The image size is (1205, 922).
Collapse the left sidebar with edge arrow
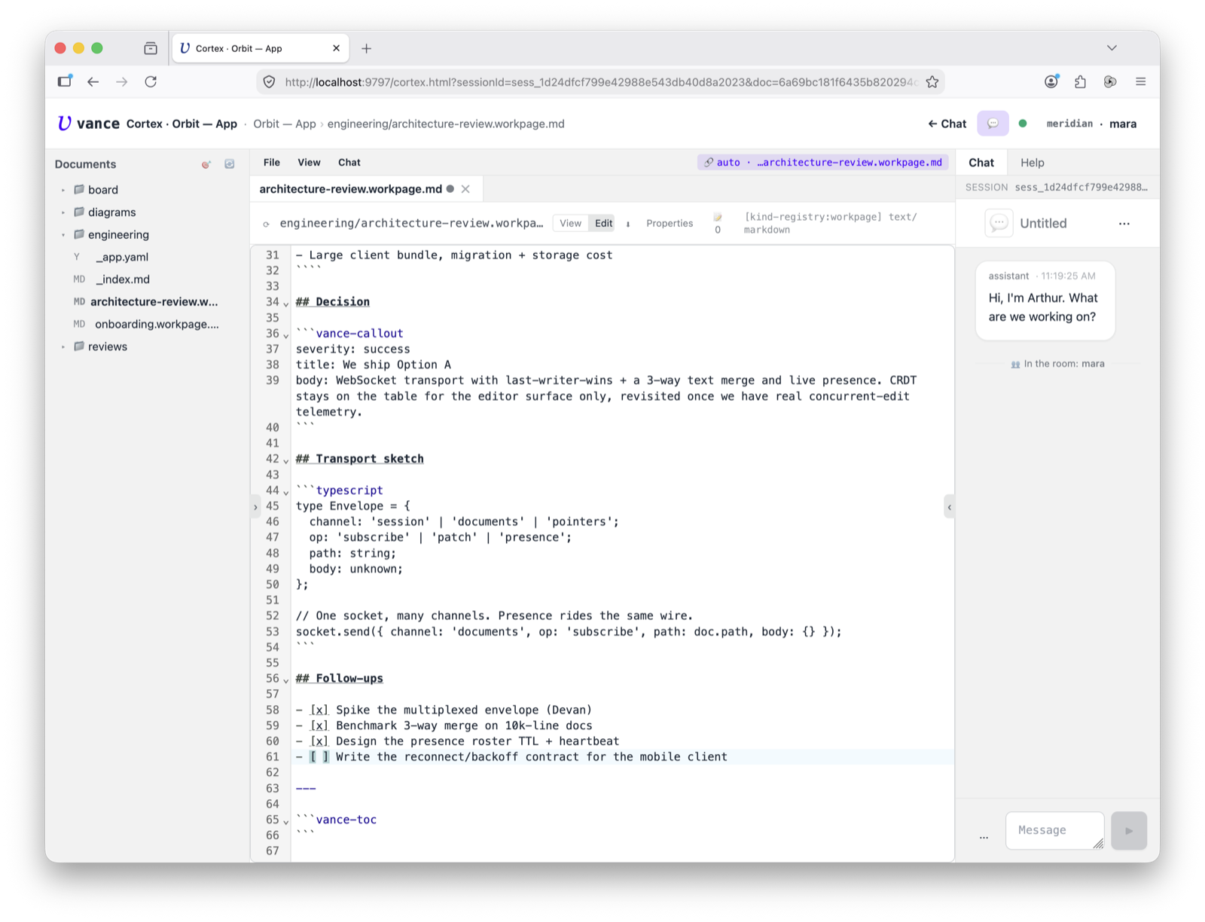click(255, 507)
